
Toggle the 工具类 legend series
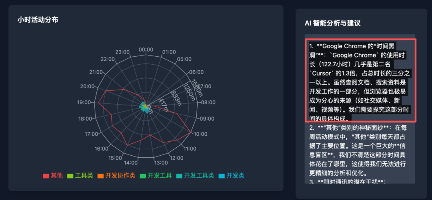point(80,176)
